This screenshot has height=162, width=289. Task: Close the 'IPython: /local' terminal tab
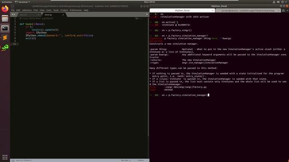tap(213, 10)
